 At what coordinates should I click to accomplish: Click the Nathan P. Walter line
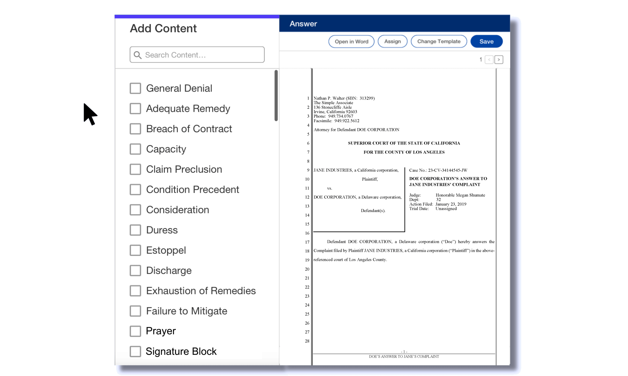coord(344,98)
